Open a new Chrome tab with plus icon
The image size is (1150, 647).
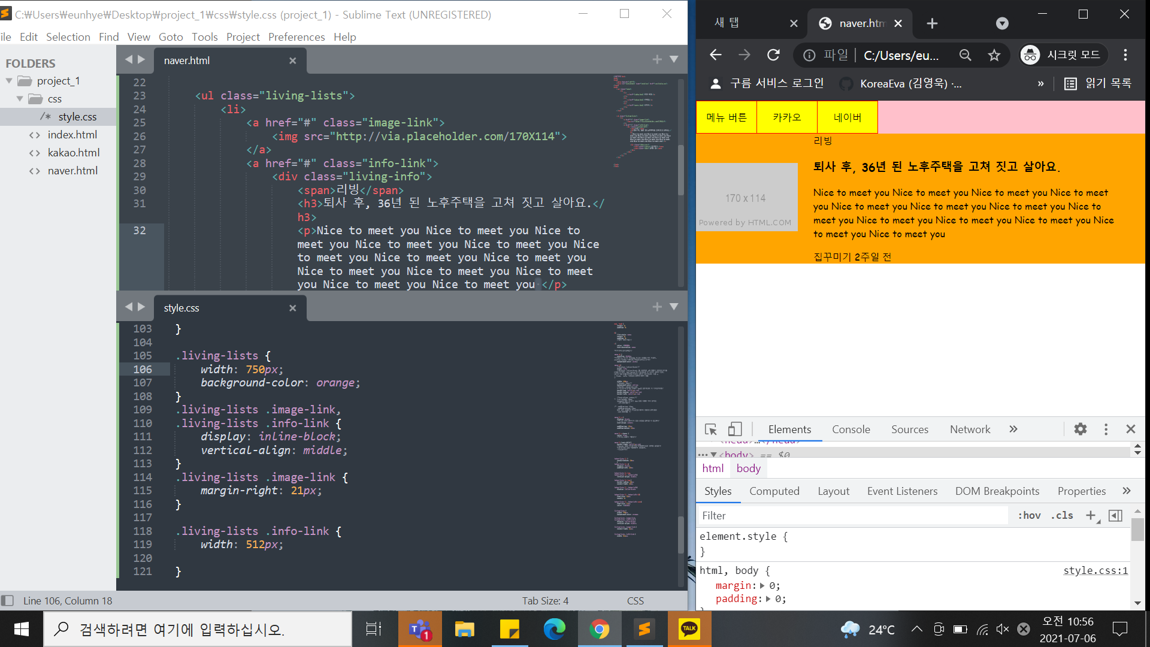pyautogui.click(x=932, y=23)
